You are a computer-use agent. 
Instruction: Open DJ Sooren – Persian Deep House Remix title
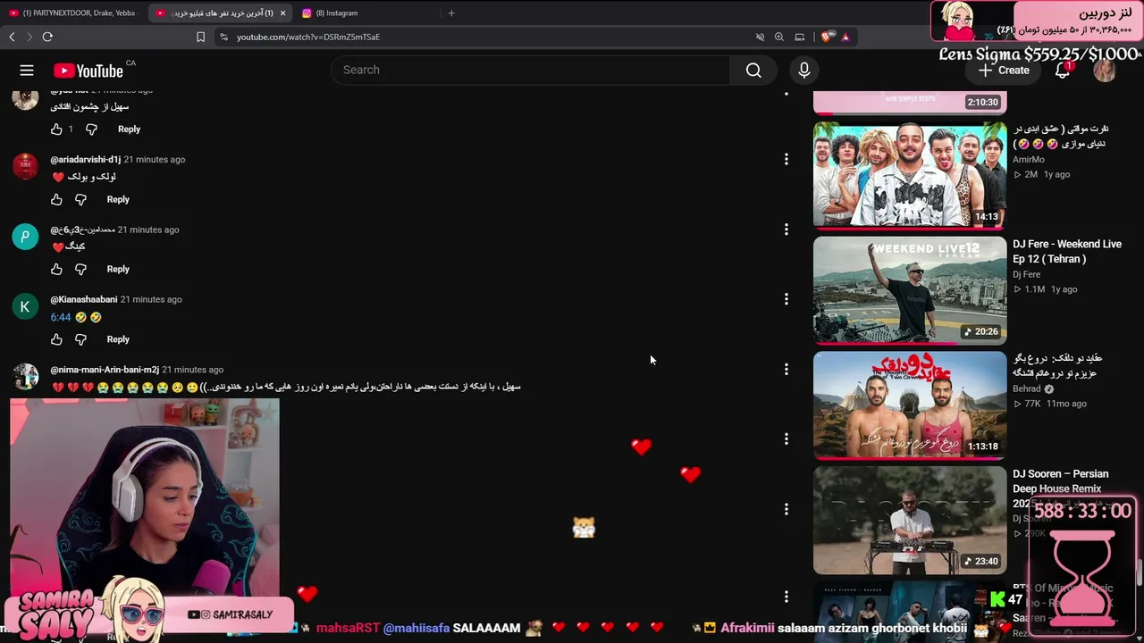(1060, 489)
